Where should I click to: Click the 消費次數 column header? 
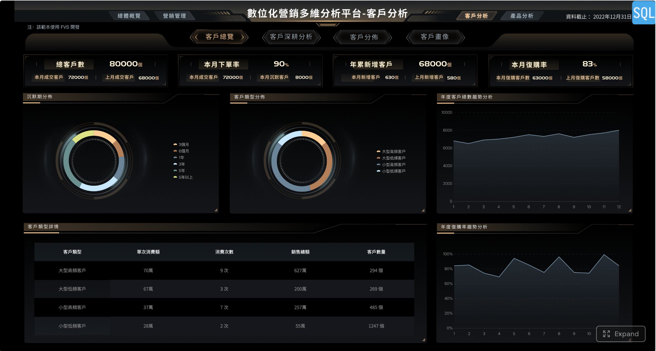224,252
